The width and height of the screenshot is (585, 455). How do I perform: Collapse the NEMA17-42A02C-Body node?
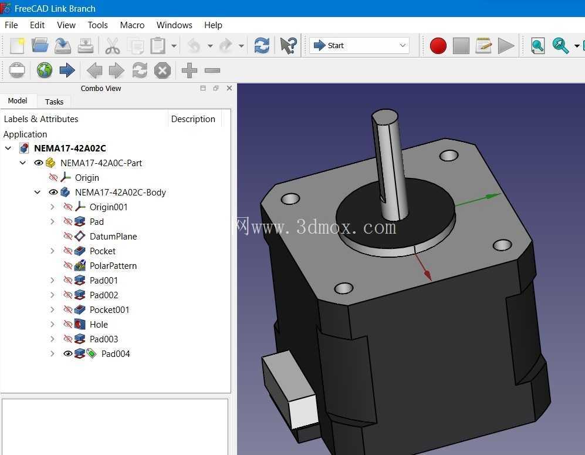click(x=38, y=192)
